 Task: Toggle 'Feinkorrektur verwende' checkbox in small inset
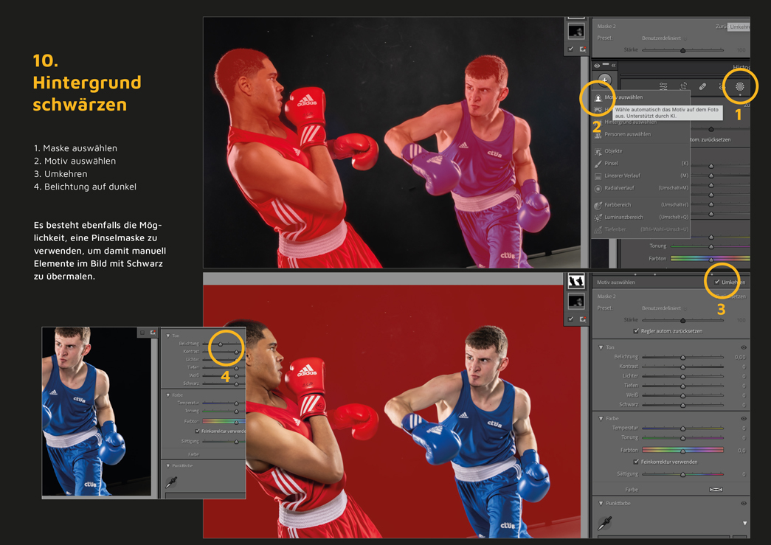pyautogui.click(x=198, y=431)
